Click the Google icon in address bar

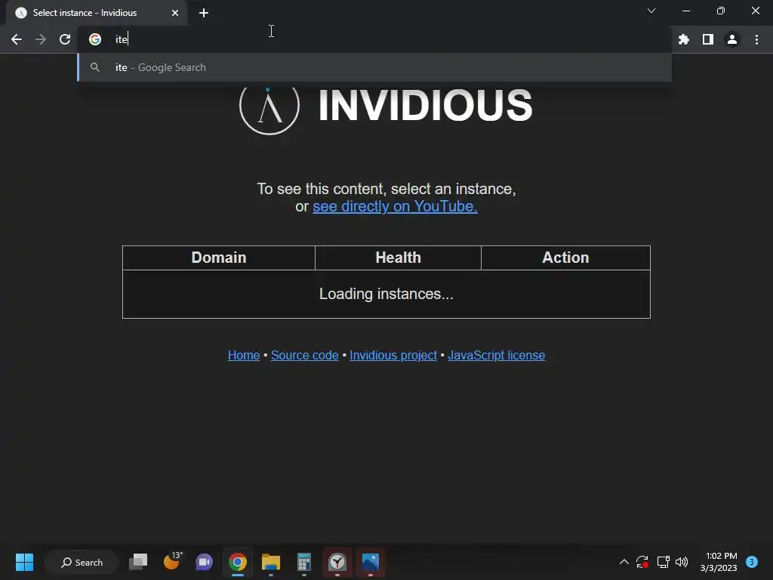coord(95,39)
